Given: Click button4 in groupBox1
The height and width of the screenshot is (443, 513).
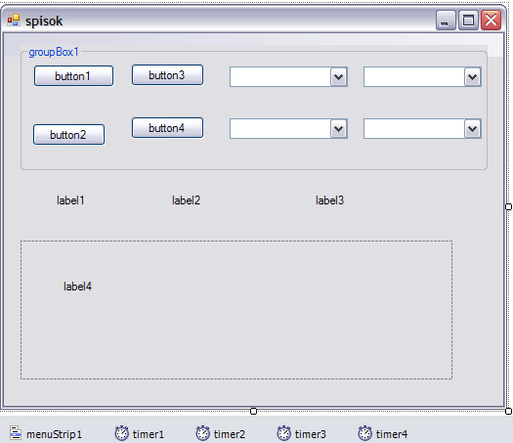Looking at the screenshot, I should pyautogui.click(x=167, y=128).
